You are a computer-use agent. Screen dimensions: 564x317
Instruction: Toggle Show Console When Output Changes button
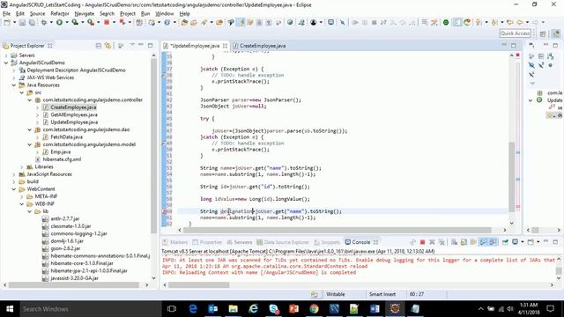click(x=483, y=242)
